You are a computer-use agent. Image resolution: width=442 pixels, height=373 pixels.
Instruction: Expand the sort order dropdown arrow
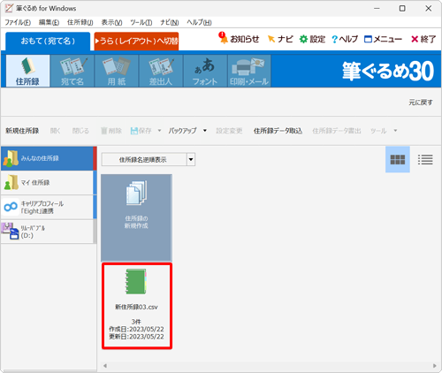[x=191, y=160]
